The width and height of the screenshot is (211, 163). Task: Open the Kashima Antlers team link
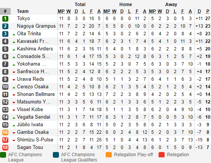[x=35, y=49]
